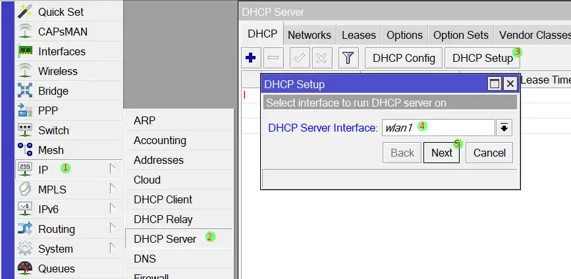Screen dimensions: 571x279
Task: Click the Quick Set wand icon
Action: pos(25,12)
